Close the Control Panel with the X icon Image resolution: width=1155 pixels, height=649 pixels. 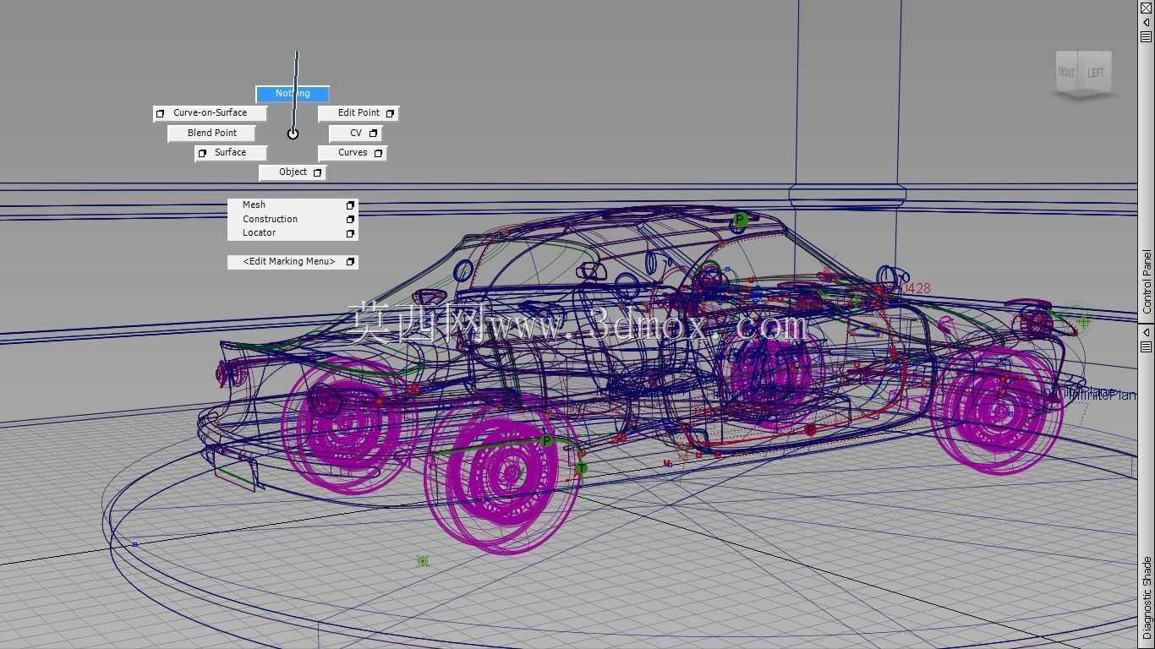[x=1147, y=8]
